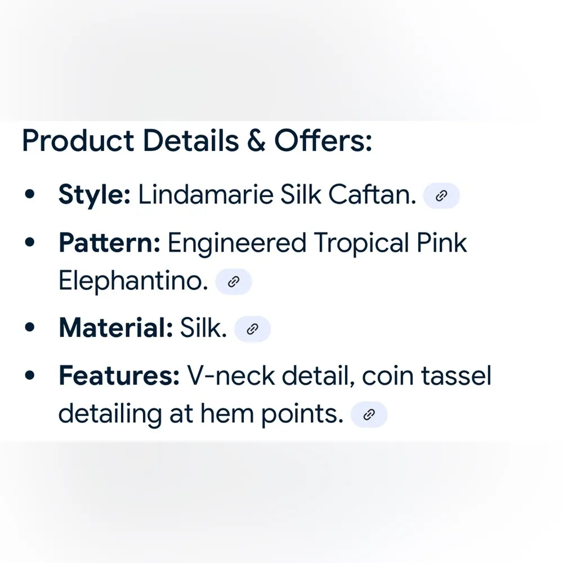Open the link icon after hem points
This screenshot has height=563, width=563.
[x=369, y=415]
